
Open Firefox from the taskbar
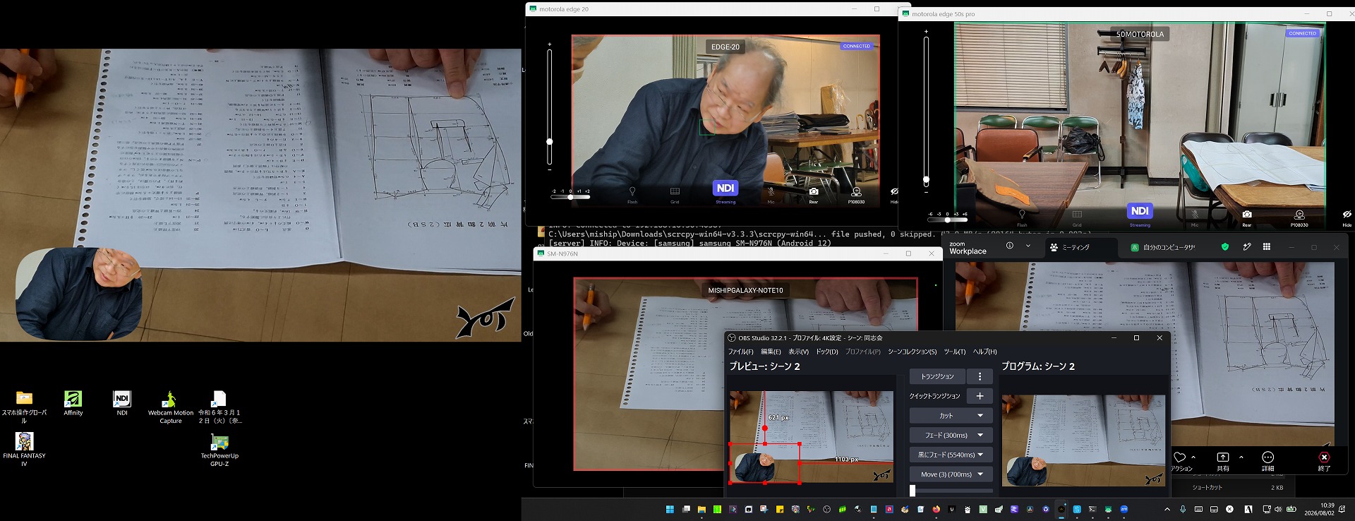(x=937, y=509)
